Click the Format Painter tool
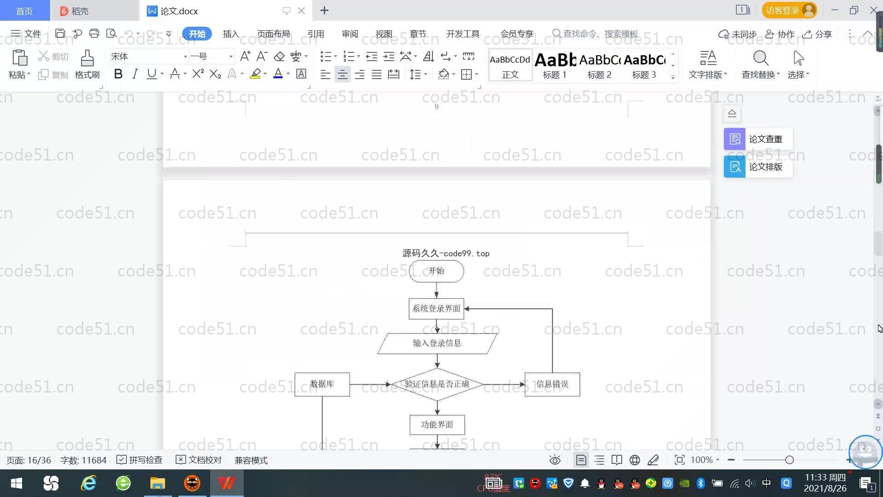This screenshot has height=497, width=883. (87, 64)
